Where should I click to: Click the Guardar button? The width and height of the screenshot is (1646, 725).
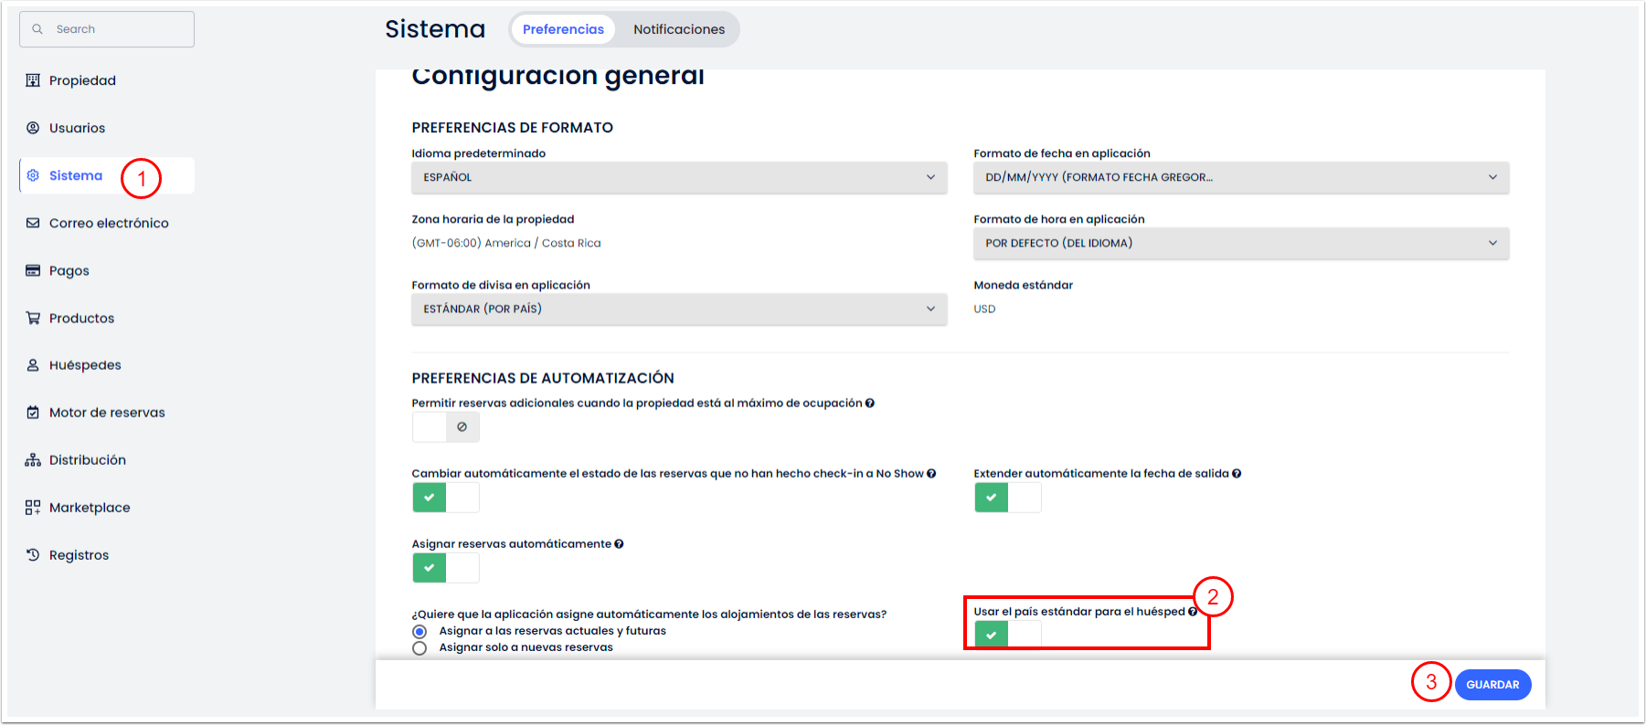click(x=1492, y=685)
